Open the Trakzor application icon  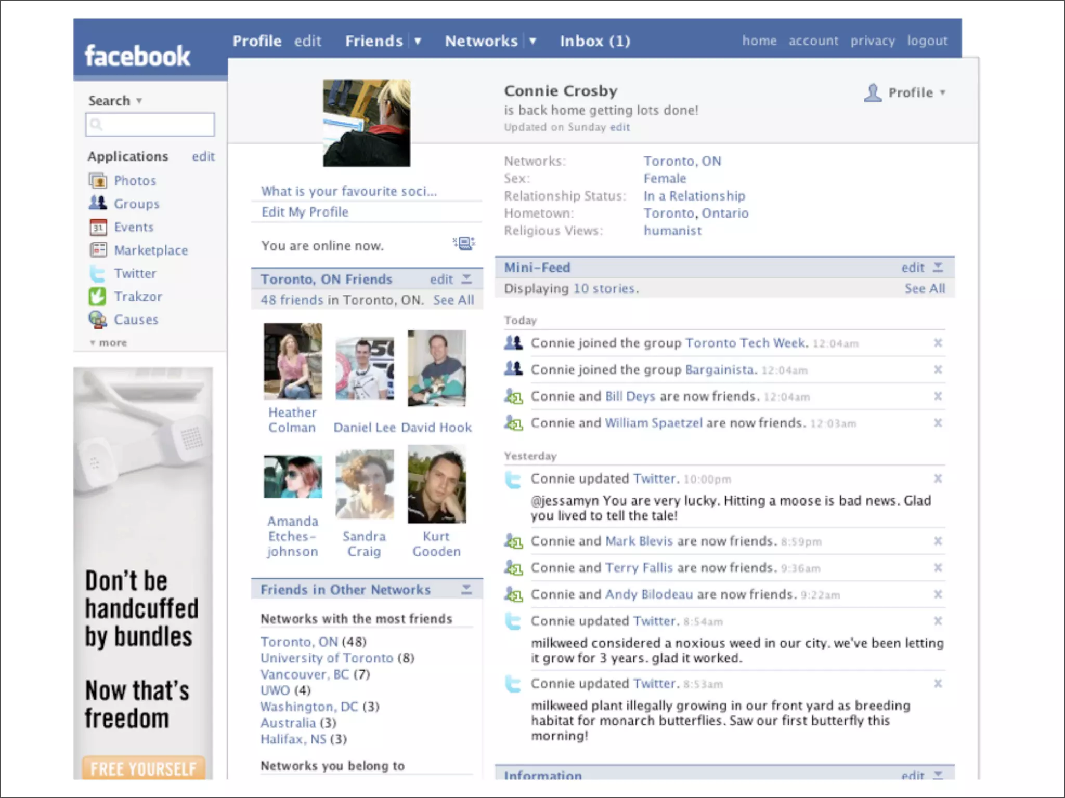coord(98,296)
